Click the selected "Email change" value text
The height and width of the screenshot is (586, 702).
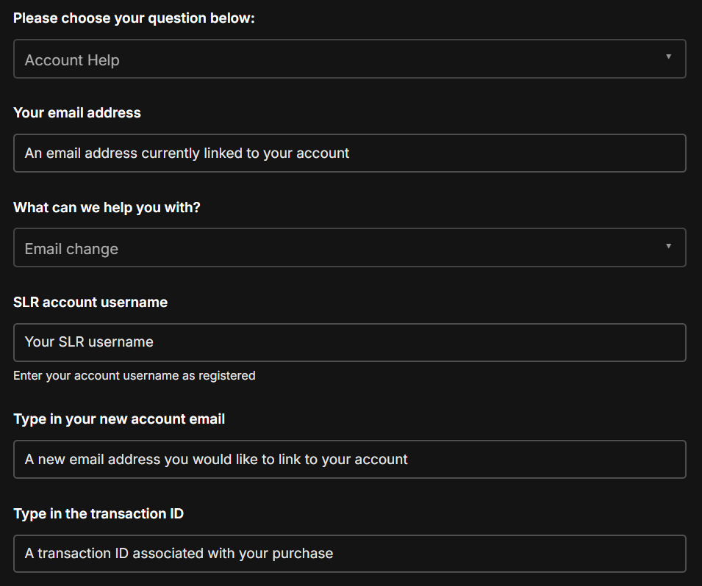[71, 249]
